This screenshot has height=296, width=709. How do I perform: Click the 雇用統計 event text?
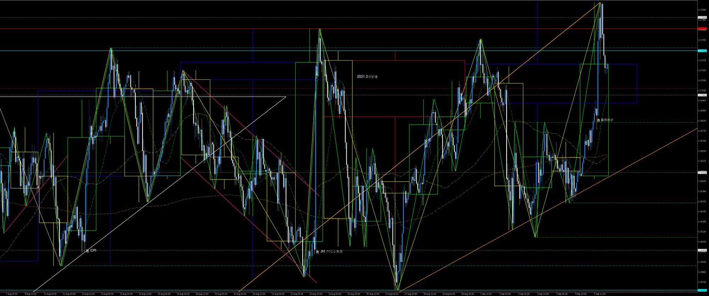tap(607, 120)
